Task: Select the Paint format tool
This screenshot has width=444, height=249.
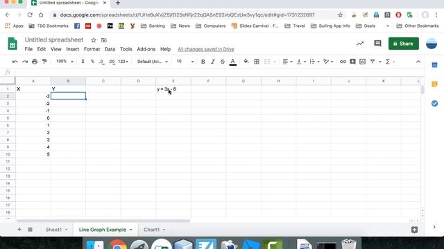Action: tap(44, 62)
